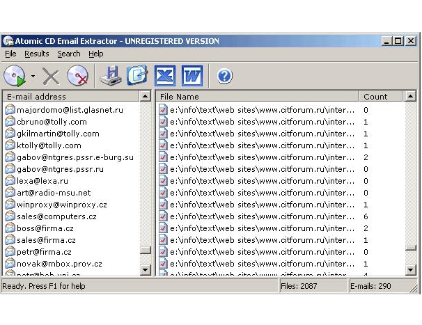Sort by E-mail address column header

71,96
